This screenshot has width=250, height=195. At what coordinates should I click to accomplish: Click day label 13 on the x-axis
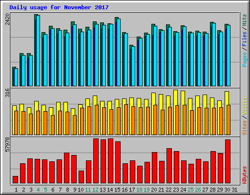[103, 190]
